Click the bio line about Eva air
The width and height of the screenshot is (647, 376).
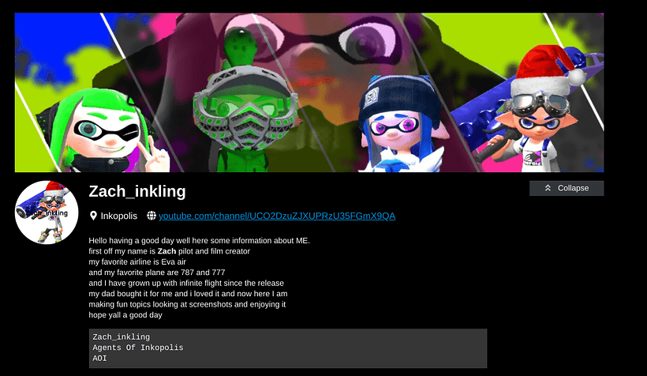pos(137,262)
